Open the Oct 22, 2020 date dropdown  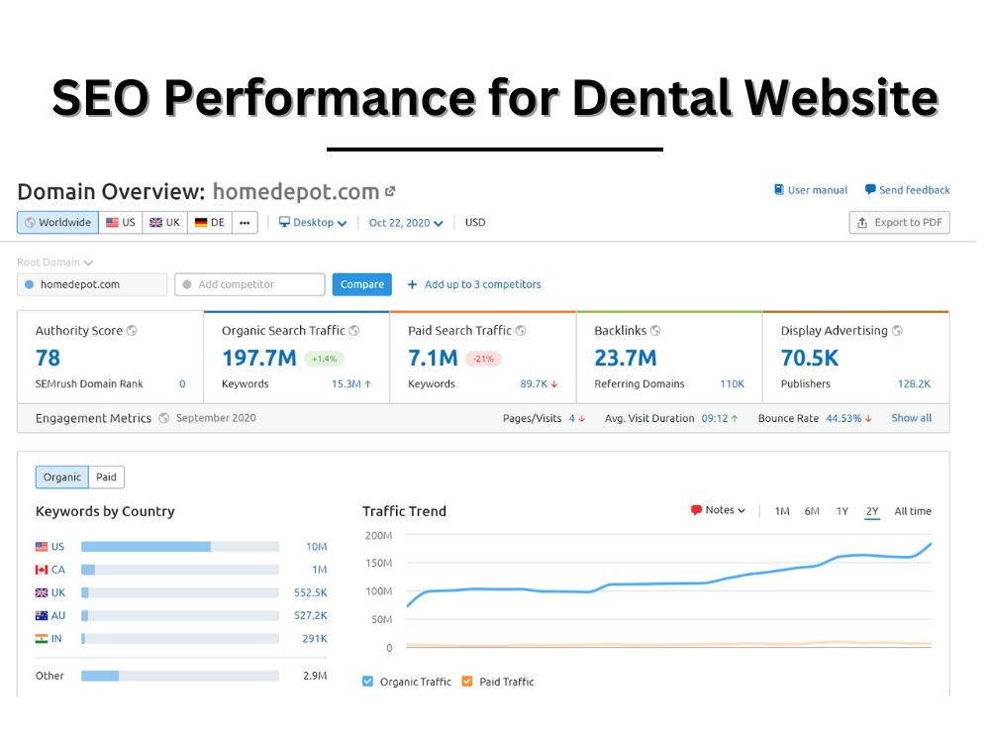(x=406, y=222)
